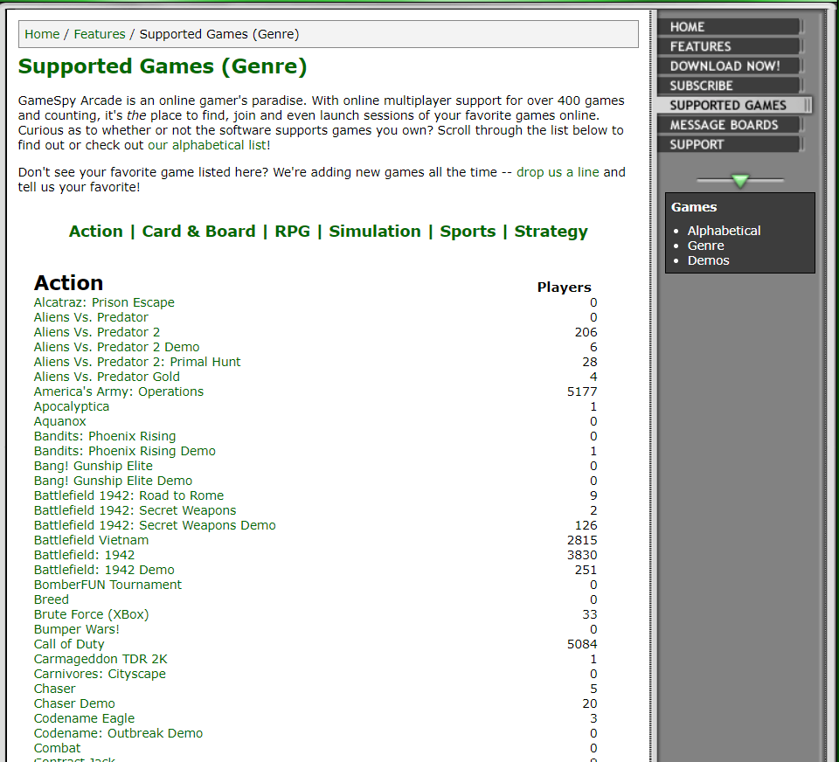Open Brute Force (XBox) link
The width and height of the screenshot is (839, 762).
pyautogui.click(x=92, y=615)
